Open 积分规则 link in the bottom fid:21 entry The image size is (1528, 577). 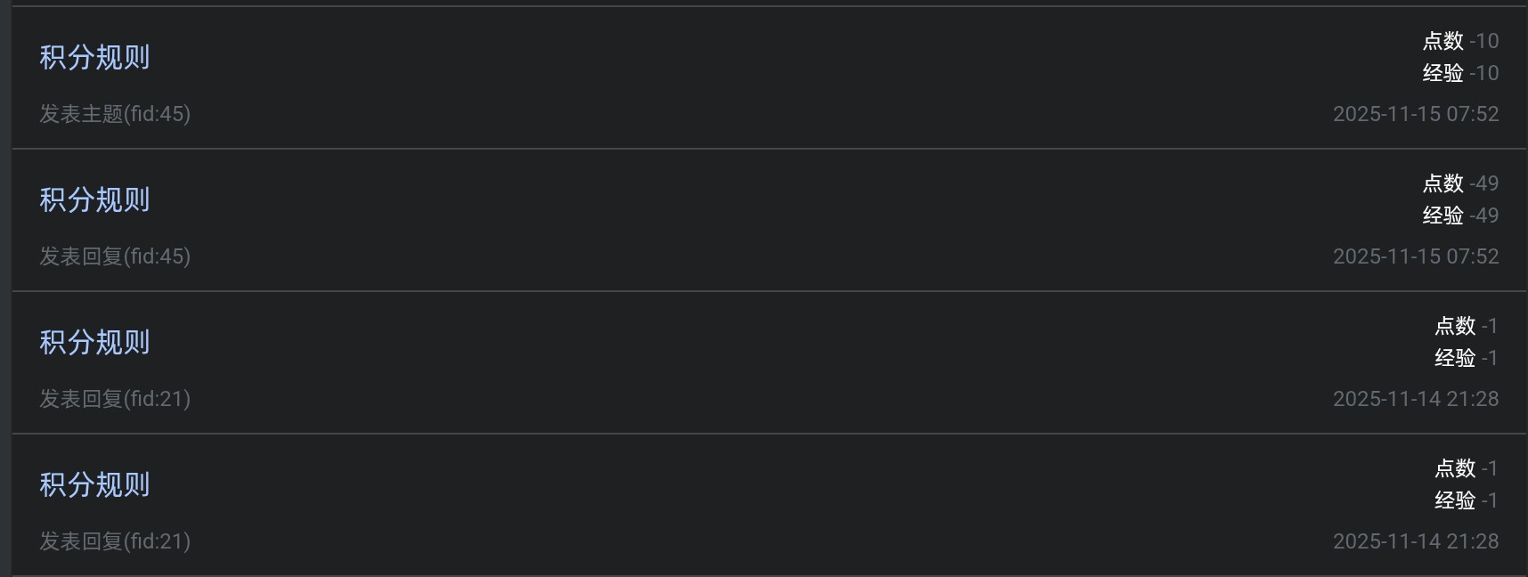click(x=94, y=485)
